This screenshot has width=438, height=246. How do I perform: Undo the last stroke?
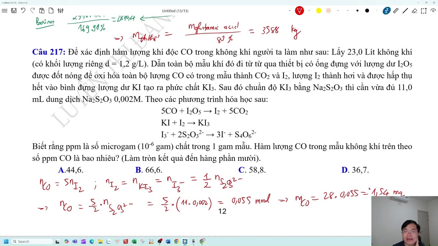(x=23, y=11)
